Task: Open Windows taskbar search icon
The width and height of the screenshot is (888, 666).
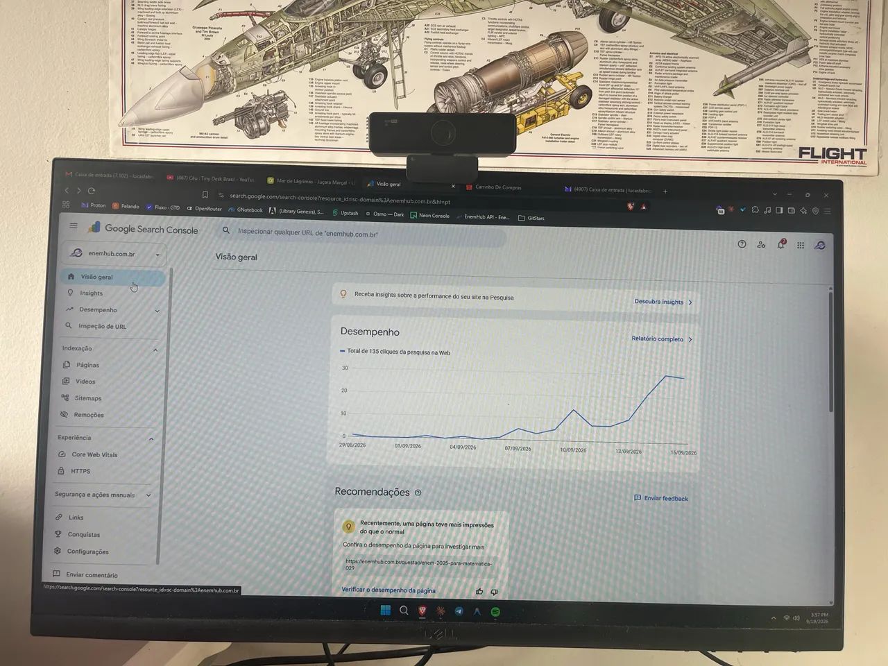Action: (x=404, y=610)
